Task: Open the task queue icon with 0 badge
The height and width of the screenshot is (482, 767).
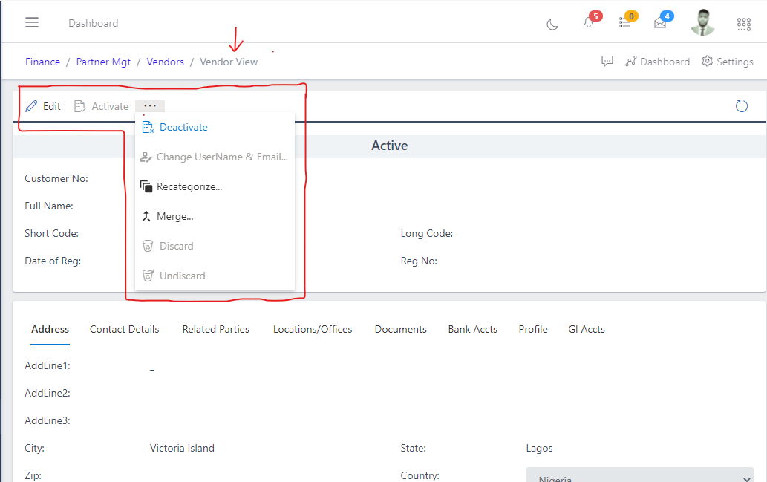Action: 624,22
